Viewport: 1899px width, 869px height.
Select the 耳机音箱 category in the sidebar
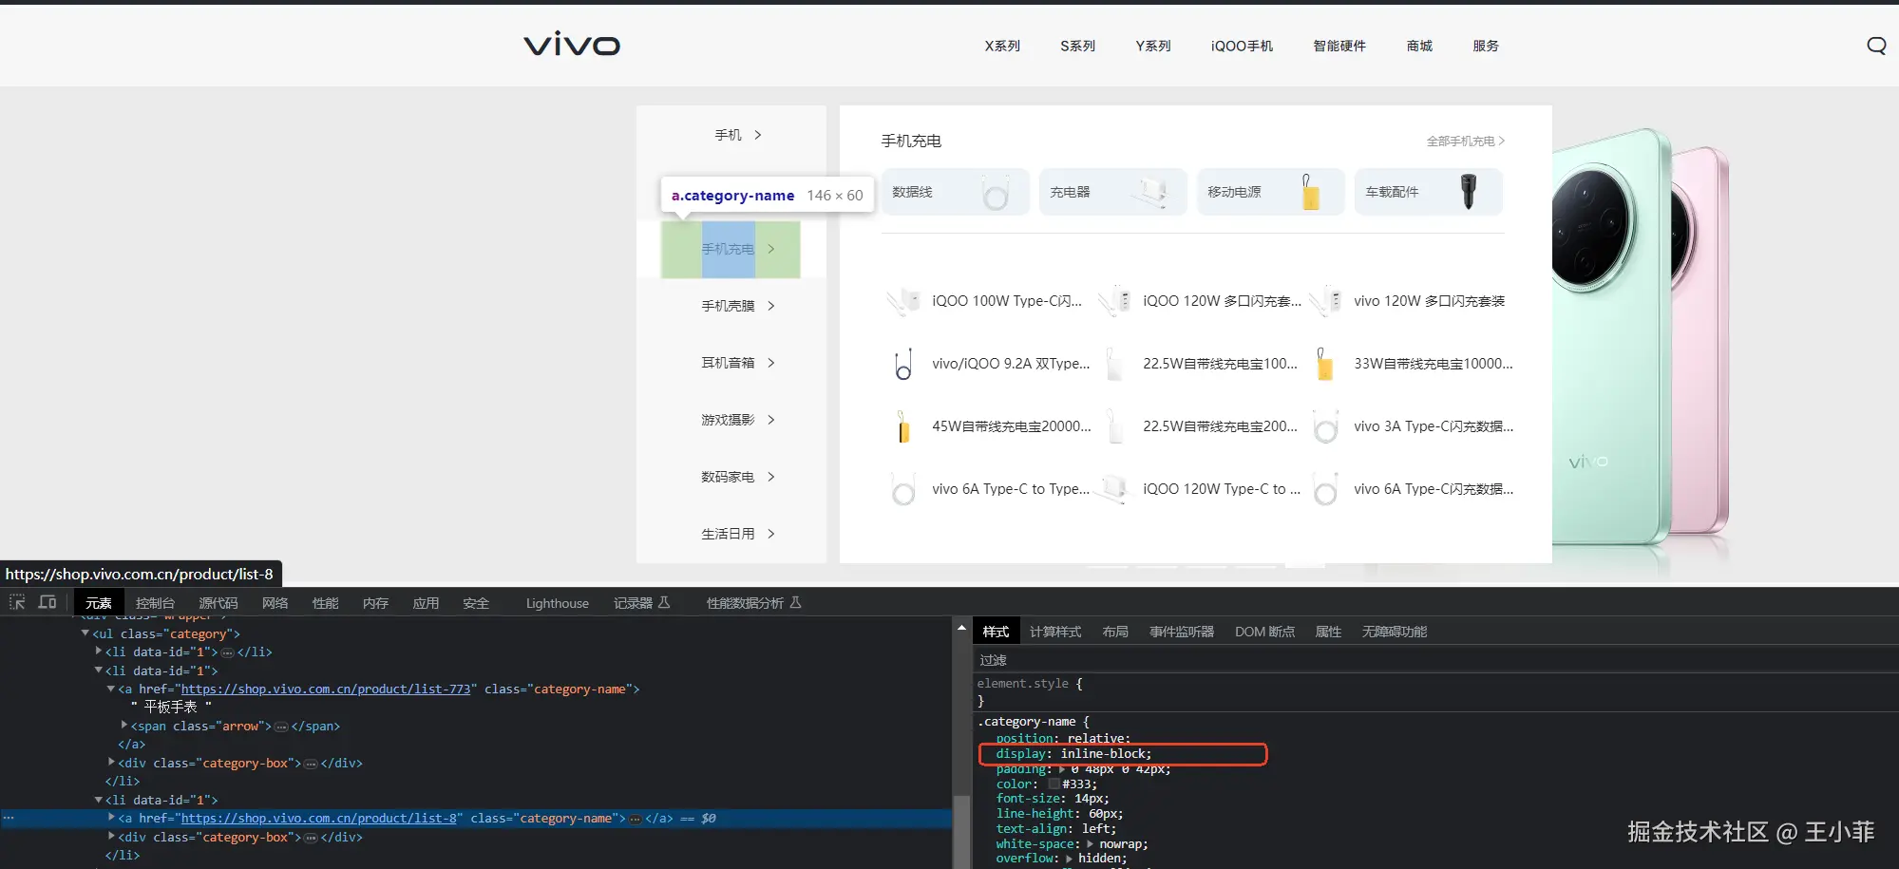pos(731,363)
